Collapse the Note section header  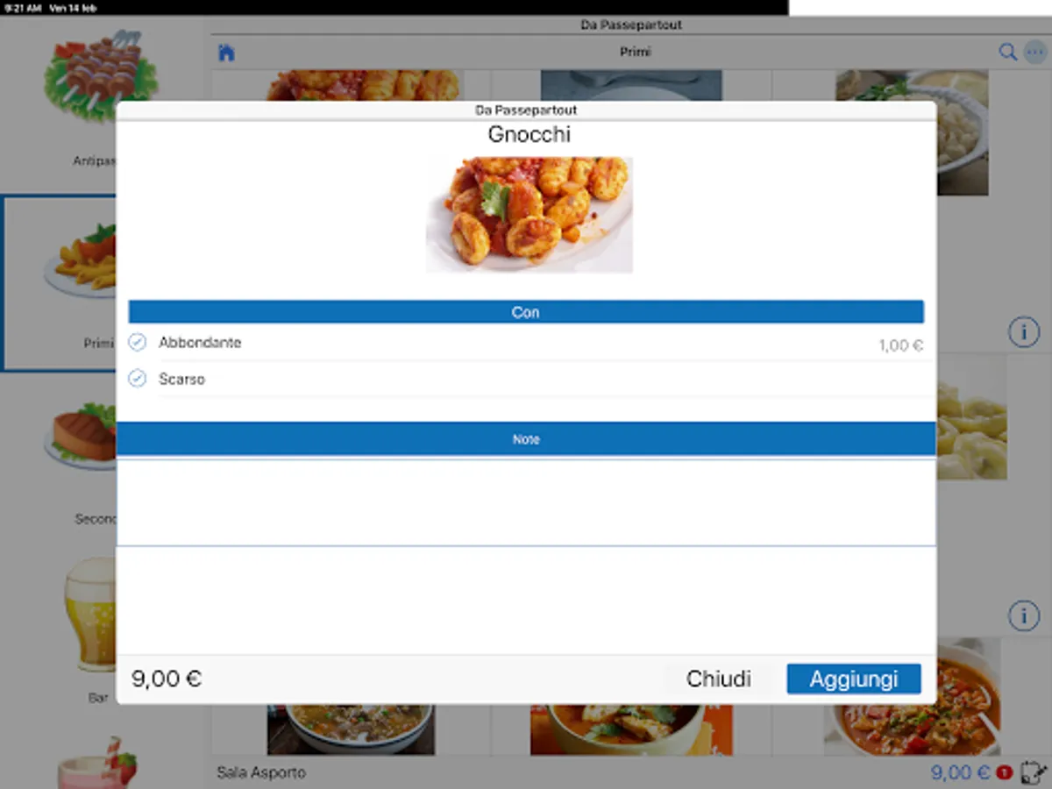[526, 438]
